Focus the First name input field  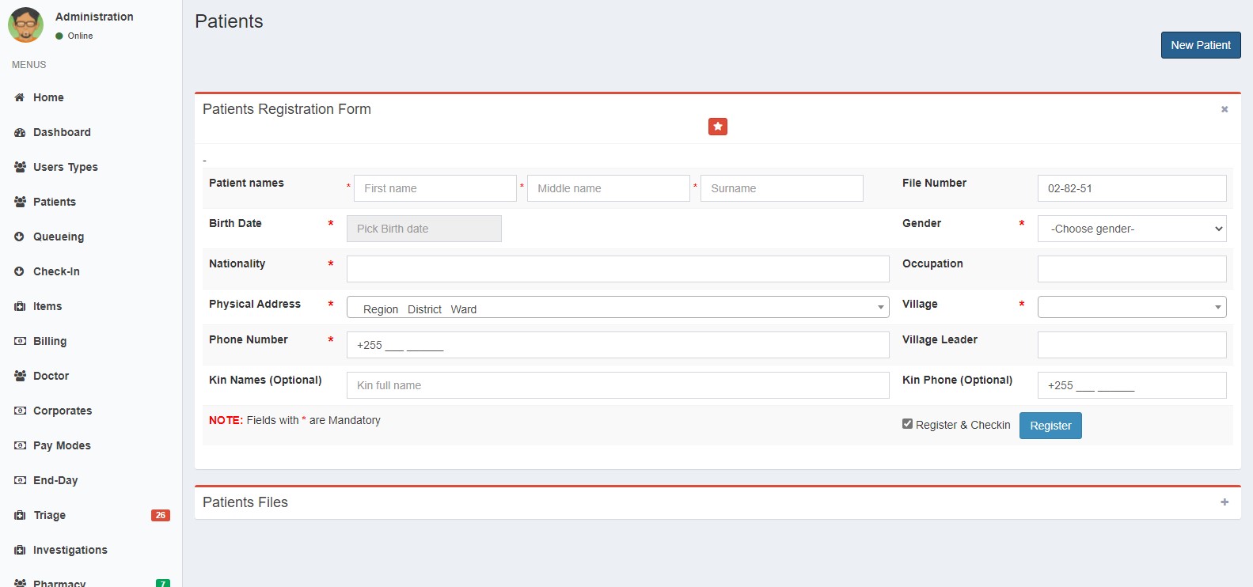pyautogui.click(x=435, y=188)
